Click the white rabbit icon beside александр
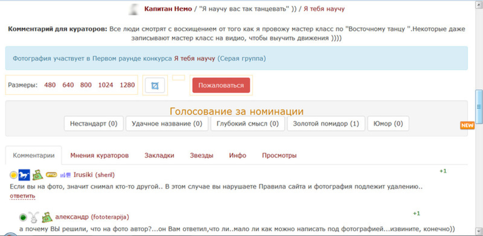 pos(33,218)
